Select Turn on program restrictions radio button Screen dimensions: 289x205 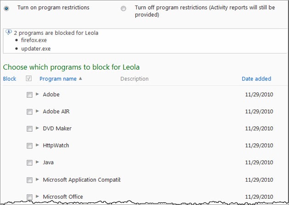(6, 8)
